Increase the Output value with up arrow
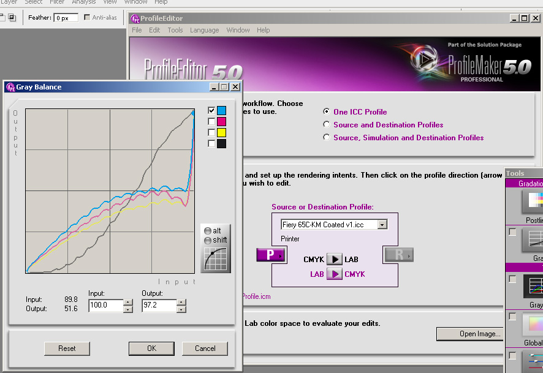This screenshot has height=373, width=543. [181, 303]
